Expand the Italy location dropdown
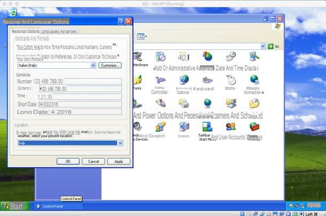 click(120, 143)
